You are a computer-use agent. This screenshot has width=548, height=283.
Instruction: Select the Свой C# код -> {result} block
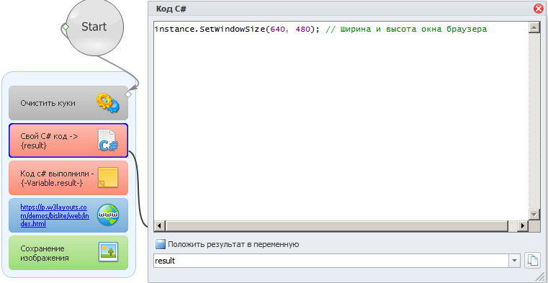pos(68,140)
